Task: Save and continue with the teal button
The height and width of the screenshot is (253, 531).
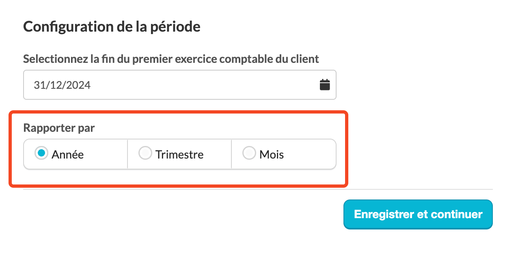Action: 418,214
